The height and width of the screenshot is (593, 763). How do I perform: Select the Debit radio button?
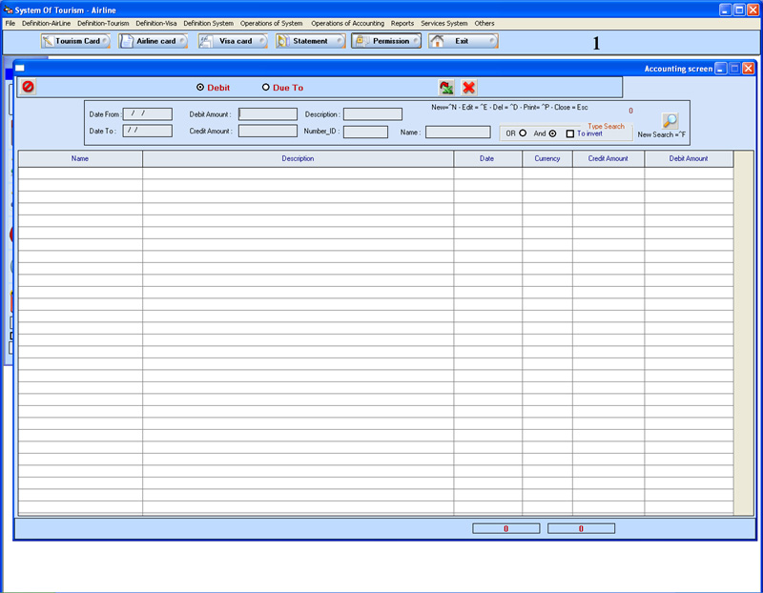coord(200,88)
